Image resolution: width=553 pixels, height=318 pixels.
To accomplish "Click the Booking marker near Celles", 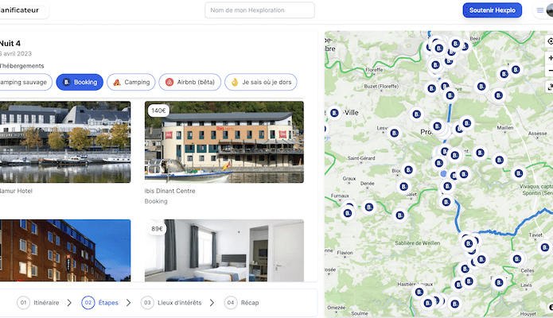I will click(516, 258).
